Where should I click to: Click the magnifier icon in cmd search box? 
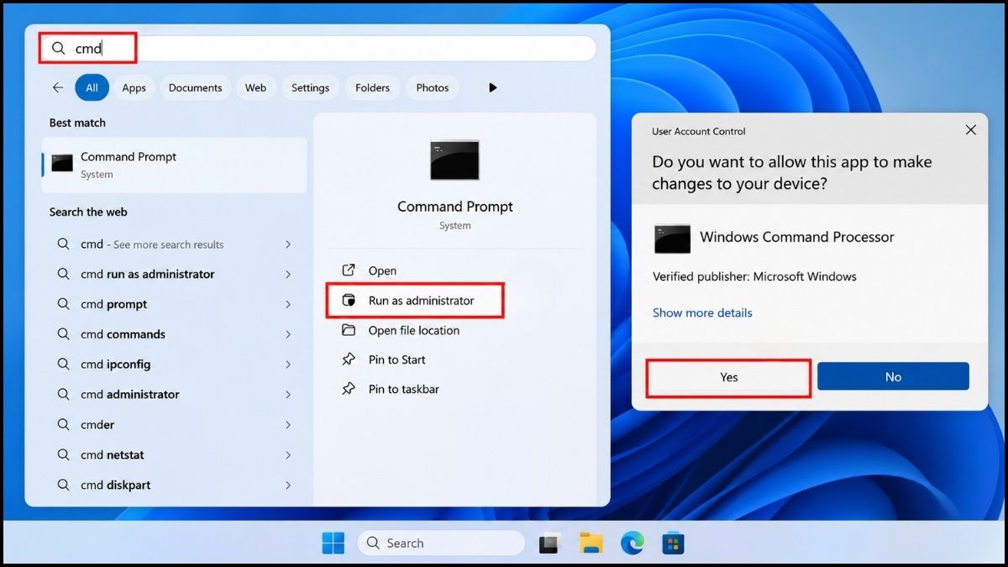58,49
